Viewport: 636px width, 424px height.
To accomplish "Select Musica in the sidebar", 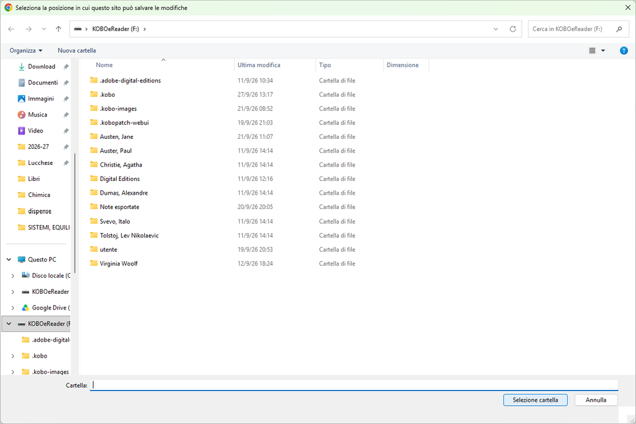I will [37, 115].
